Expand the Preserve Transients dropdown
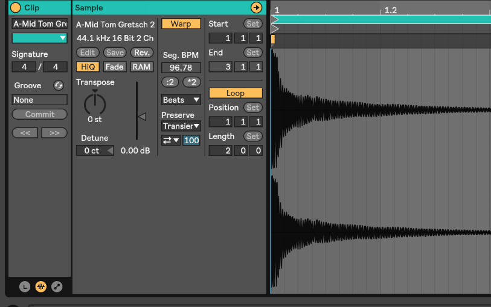This screenshot has width=491, height=307. (x=181, y=126)
